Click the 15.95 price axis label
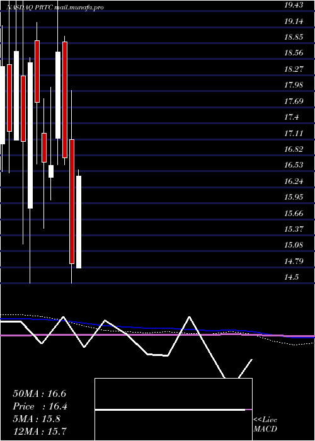 click(x=294, y=197)
